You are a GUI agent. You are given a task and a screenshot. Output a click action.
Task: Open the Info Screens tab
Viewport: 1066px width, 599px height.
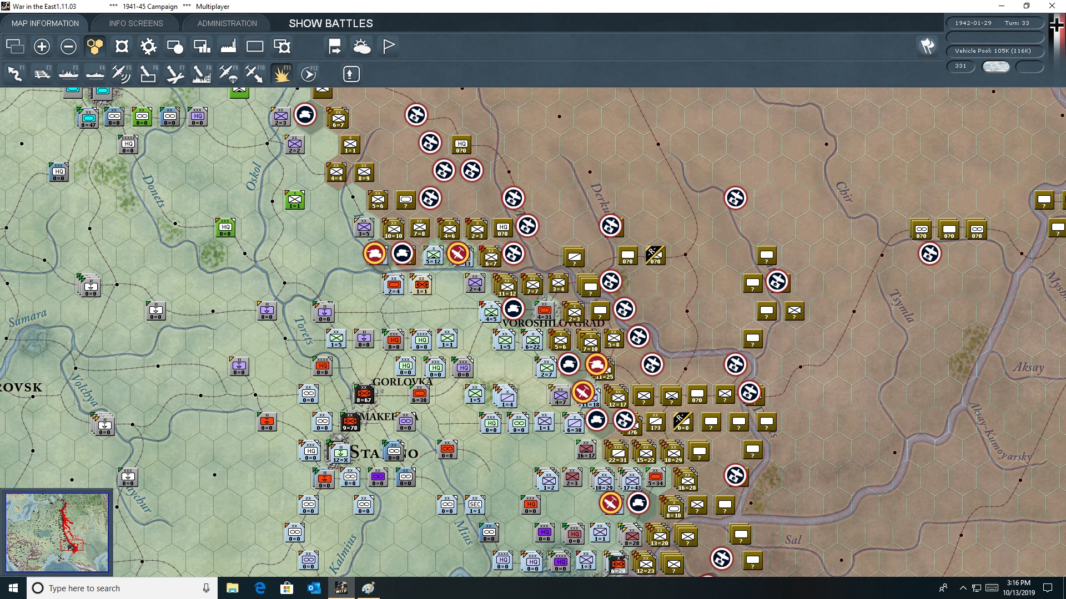pos(136,23)
